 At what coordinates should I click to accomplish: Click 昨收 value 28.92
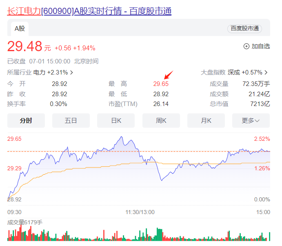coord(60,94)
